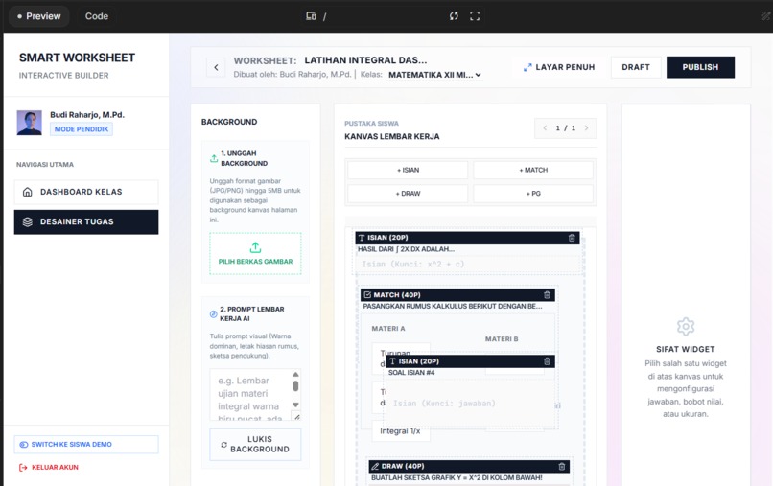Screen dimensions: 773x486
Task: Add a PG widget
Action: (x=533, y=194)
